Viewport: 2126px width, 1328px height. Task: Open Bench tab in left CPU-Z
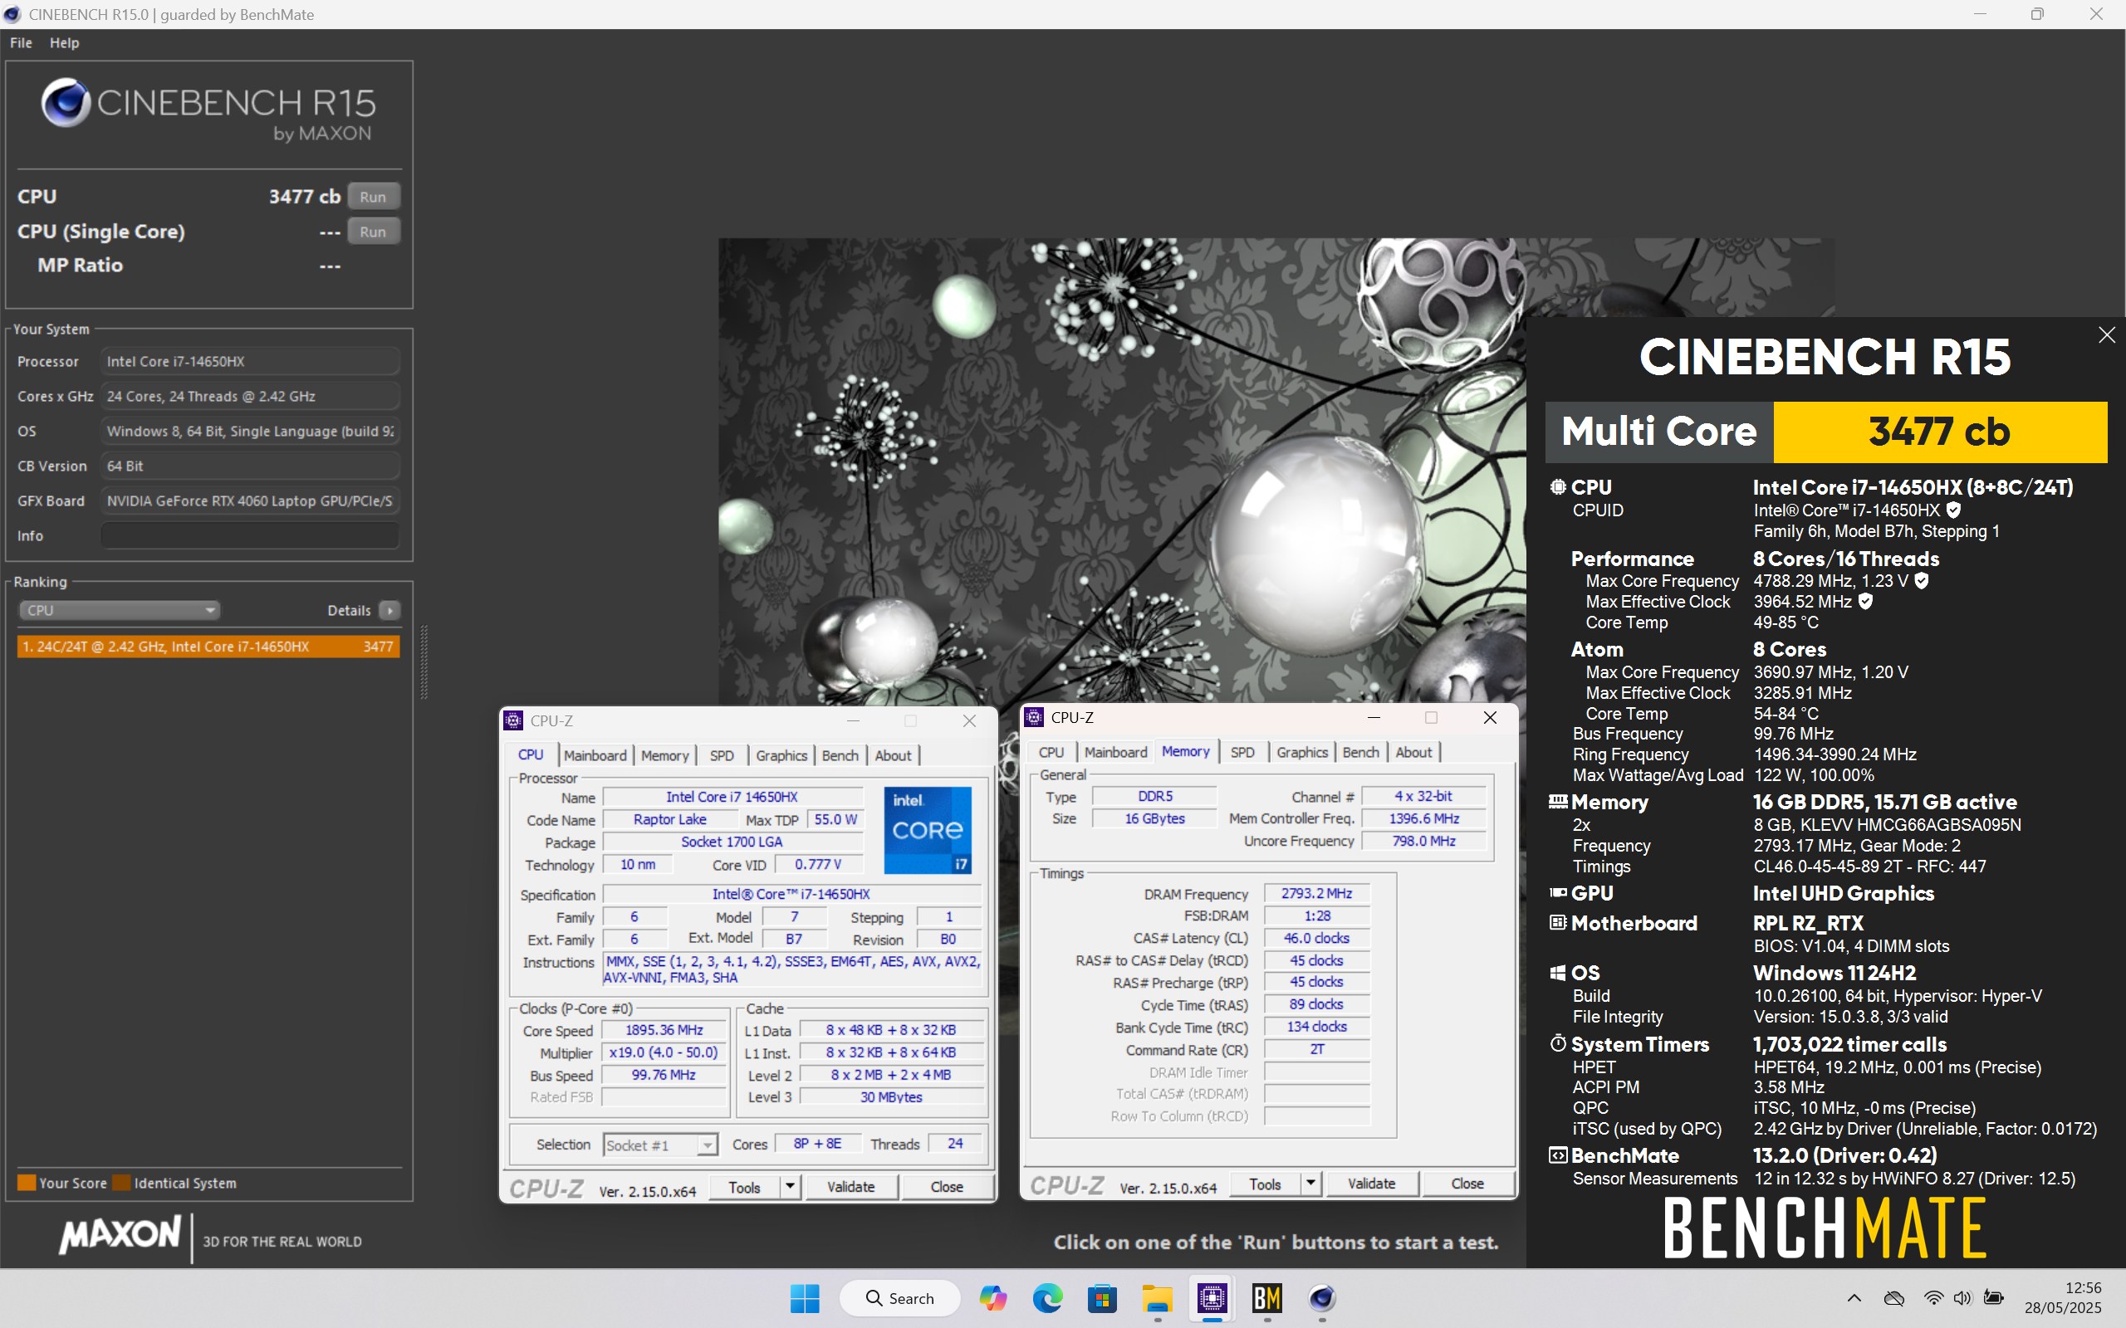click(x=840, y=755)
